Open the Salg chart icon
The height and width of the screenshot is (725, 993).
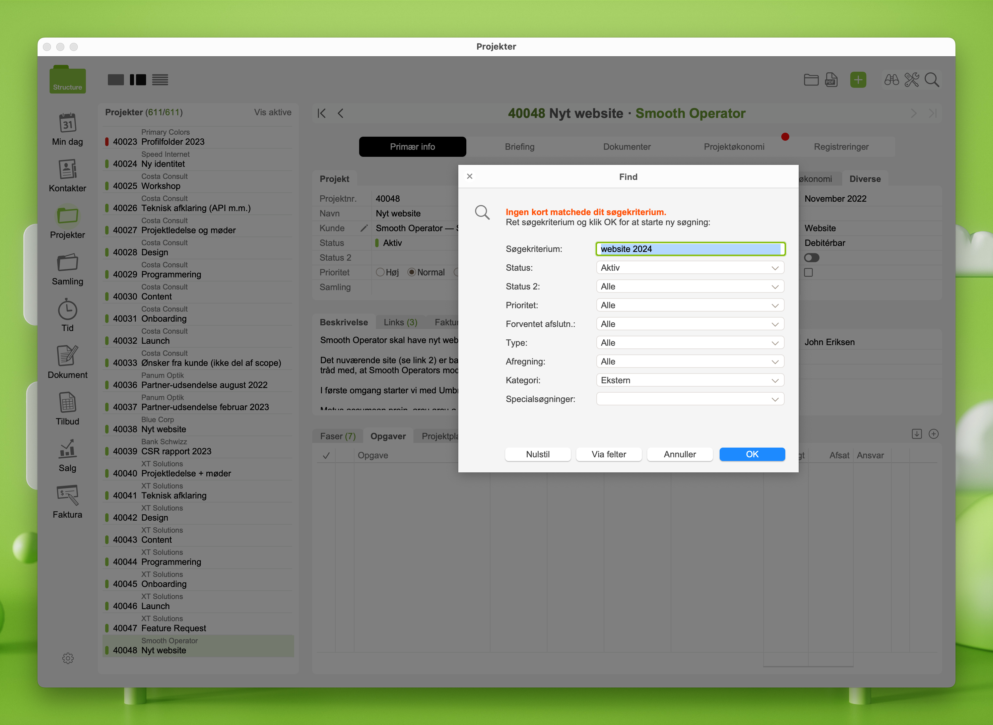(x=68, y=449)
